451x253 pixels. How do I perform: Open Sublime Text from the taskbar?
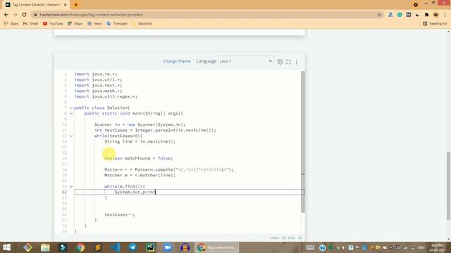98,247
